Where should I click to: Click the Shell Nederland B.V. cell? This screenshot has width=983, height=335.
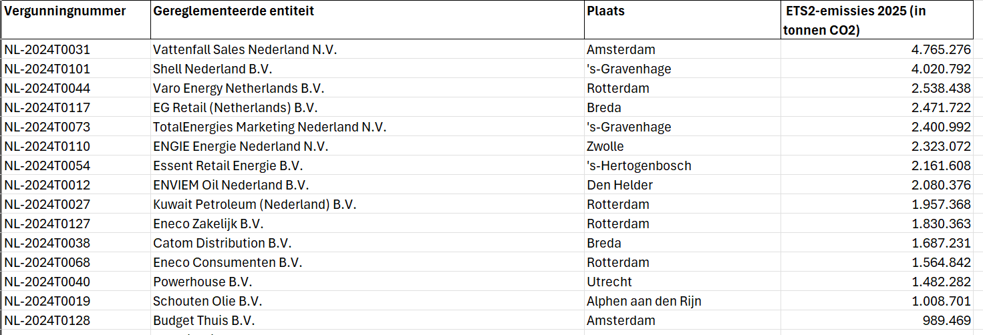(367, 69)
